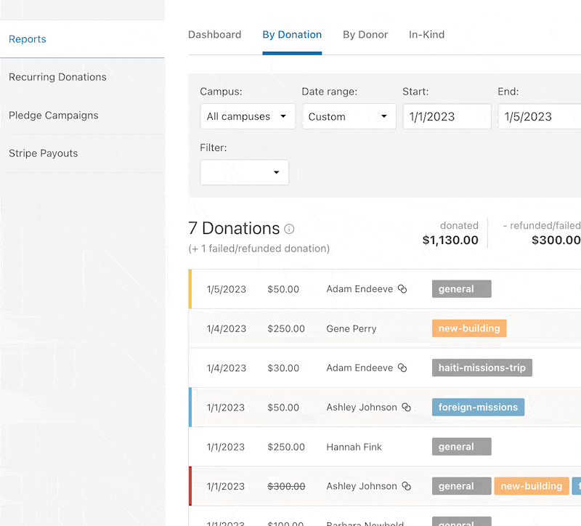
Task: Click Adam Endeeve name on 1/5/2023 row
Action: [x=359, y=288]
